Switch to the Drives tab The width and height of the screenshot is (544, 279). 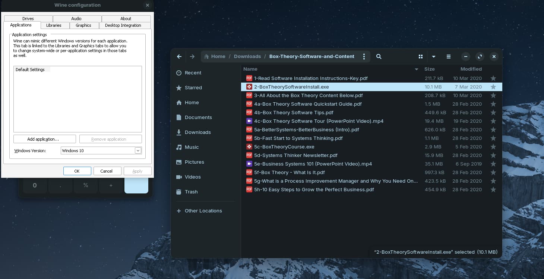tap(28, 19)
